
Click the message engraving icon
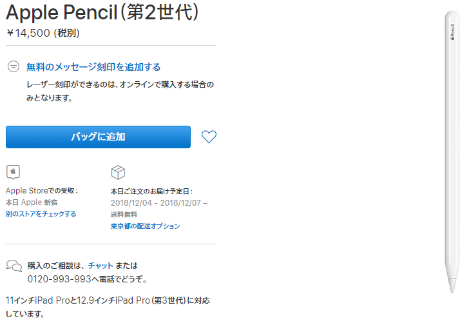coord(14,66)
